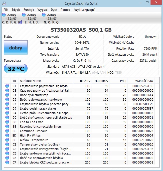Viewport: 163px width, 171px height.
Task: Select 'Liczba godzin pracy dysku' attribute name
Action: [x=38, y=109]
